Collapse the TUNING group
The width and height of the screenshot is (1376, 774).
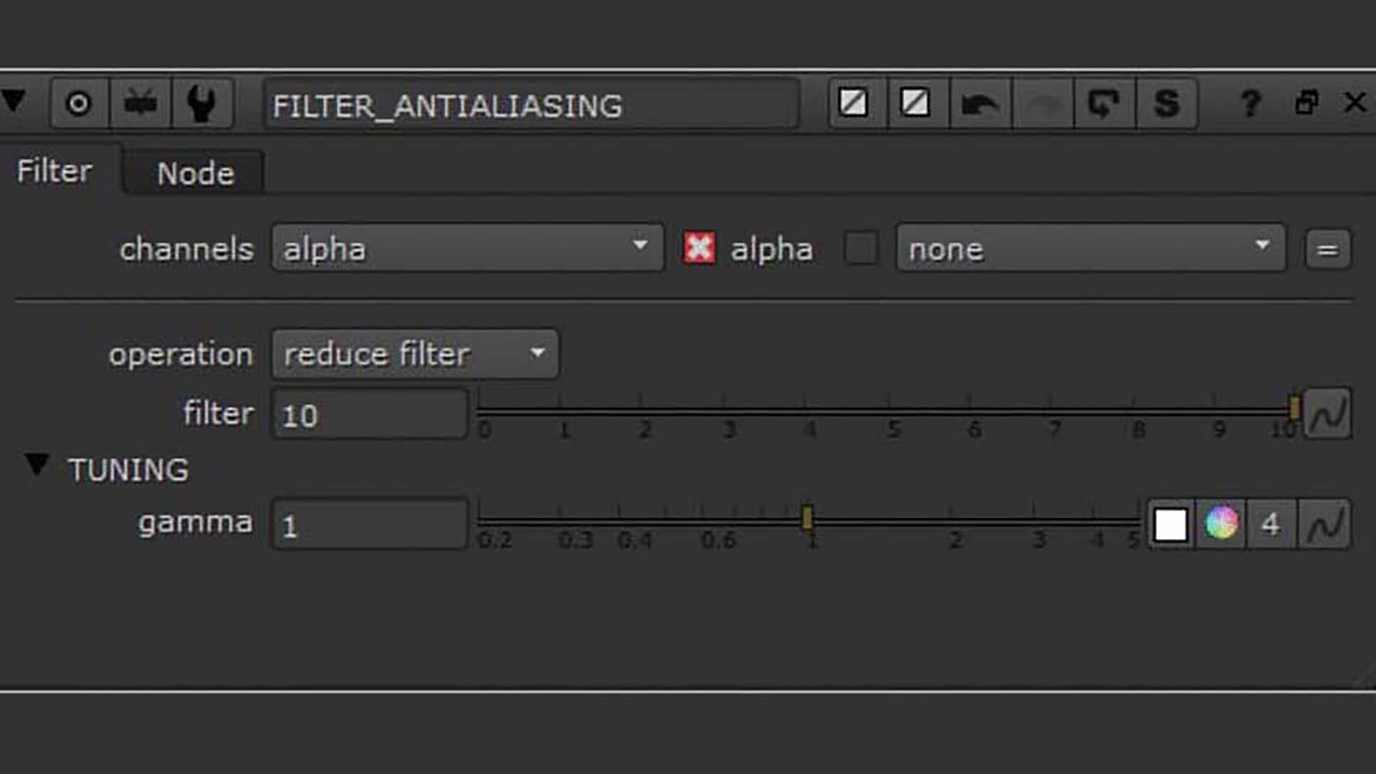pyautogui.click(x=37, y=465)
